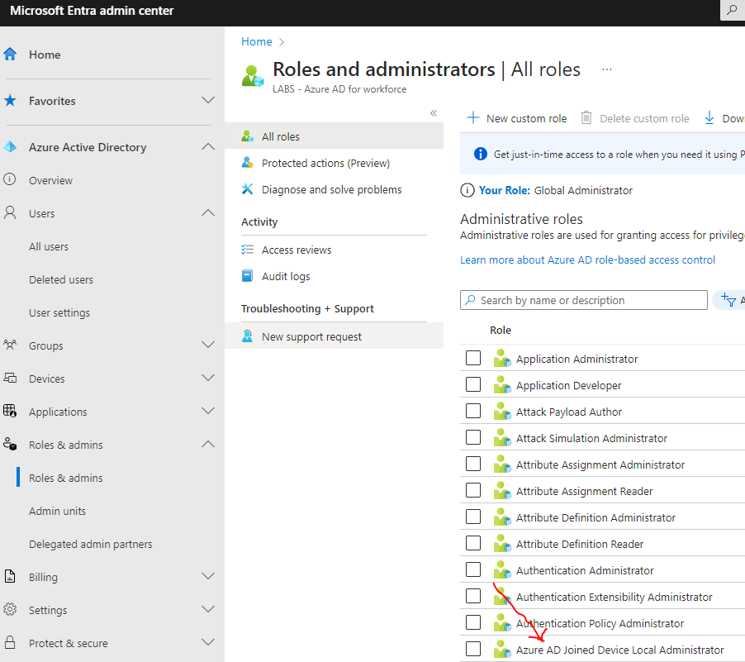
Task: Collapse the Azure Active Directory section
Action: point(208,147)
